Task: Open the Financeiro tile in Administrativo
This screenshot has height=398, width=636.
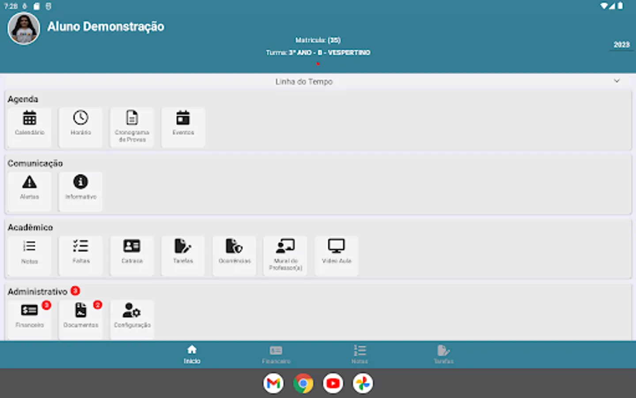Action: coord(30,320)
